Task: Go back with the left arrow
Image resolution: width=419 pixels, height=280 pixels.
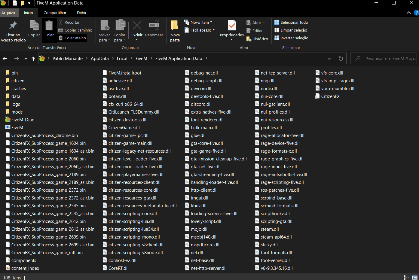Action: point(5,59)
